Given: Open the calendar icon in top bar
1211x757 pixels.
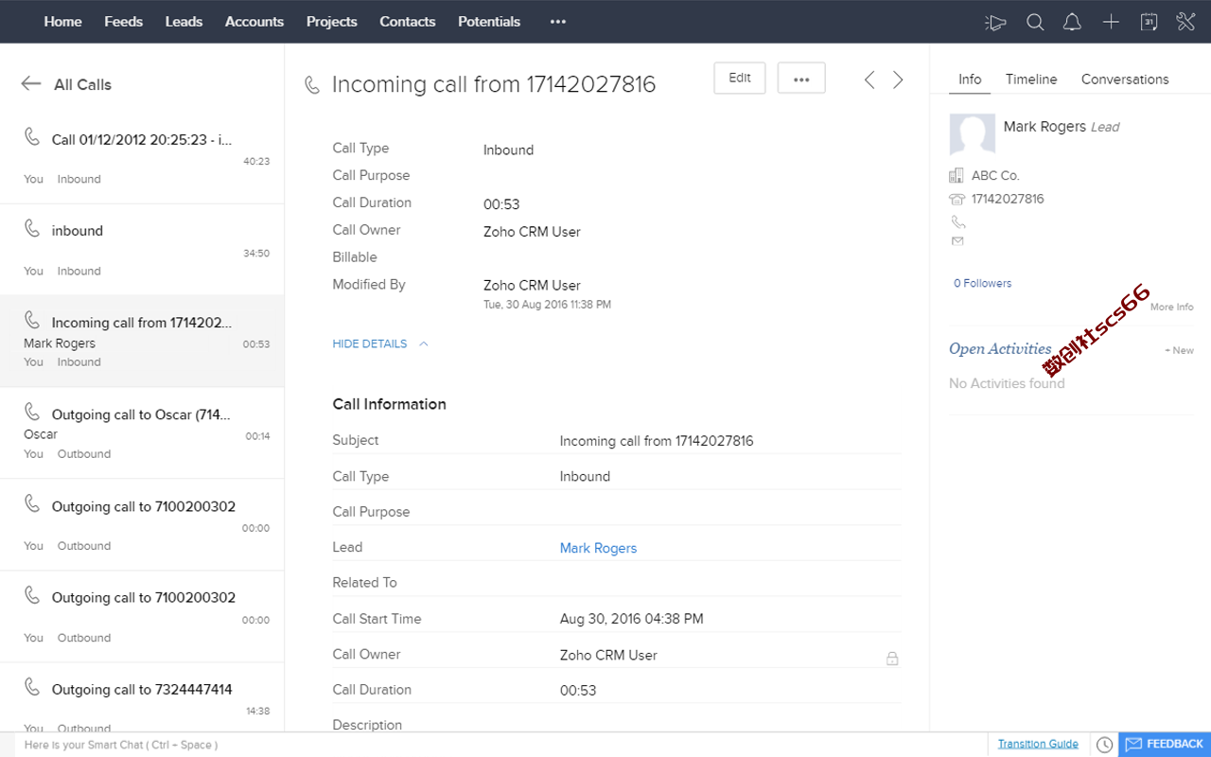Looking at the screenshot, I should coord(1149,22).
